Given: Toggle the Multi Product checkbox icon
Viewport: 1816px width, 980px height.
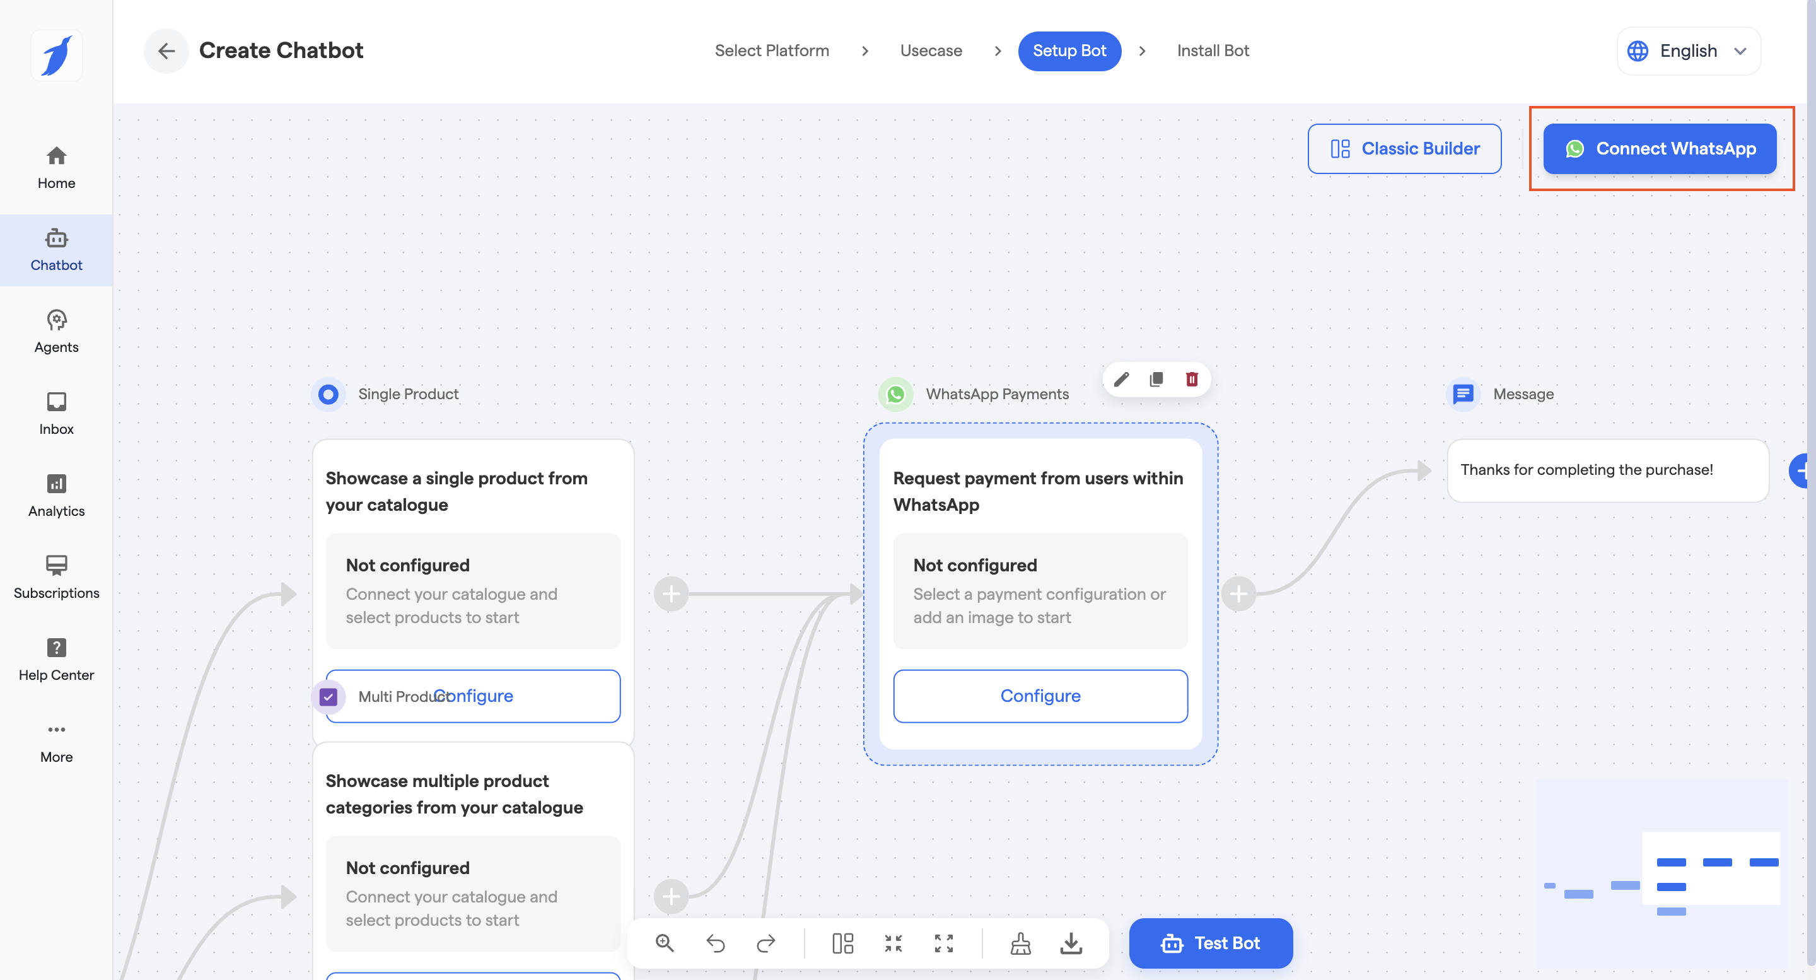Looking at the screenshot, I should (x=328, y=697).
